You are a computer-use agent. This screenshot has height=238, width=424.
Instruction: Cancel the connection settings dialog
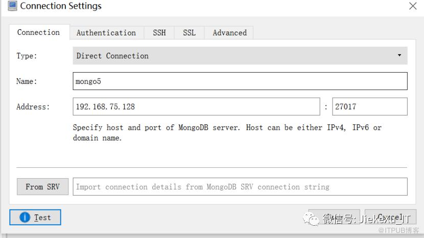click(391, 218)
